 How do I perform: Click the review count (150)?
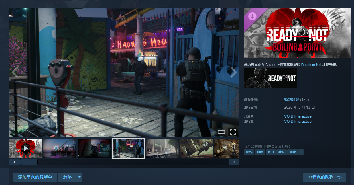pos(304,100)
